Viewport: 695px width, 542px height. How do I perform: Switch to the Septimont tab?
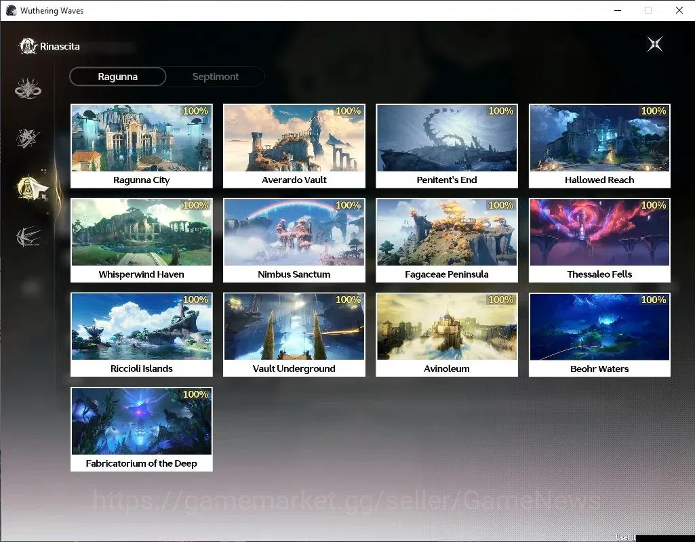(x=216, y=77)
